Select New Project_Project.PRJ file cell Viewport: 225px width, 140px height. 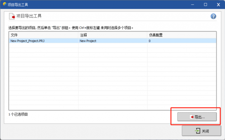click(44, 41)
